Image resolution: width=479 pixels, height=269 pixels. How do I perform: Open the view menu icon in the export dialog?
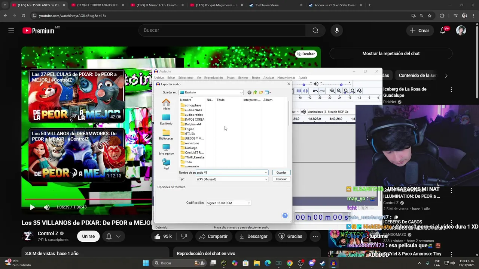click(268, 92)
